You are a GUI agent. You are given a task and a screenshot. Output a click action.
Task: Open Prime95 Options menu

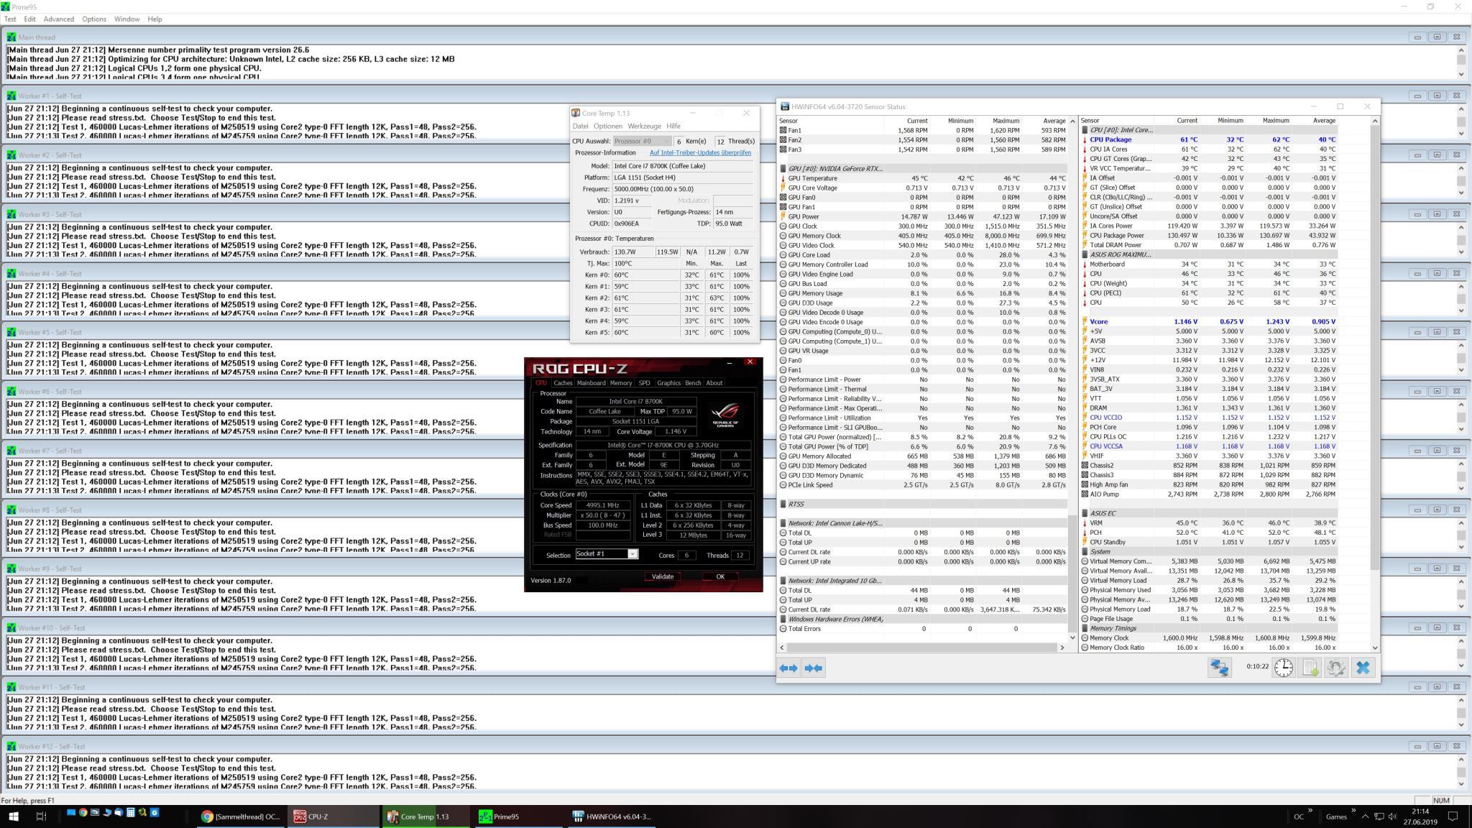(93, 19)
